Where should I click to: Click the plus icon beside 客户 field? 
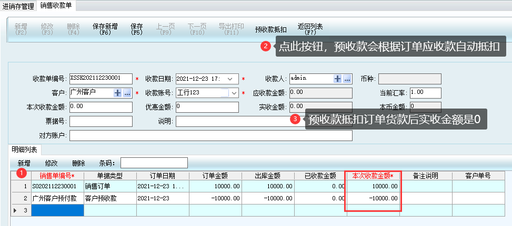pyautogui.click(x=118, y=93)
